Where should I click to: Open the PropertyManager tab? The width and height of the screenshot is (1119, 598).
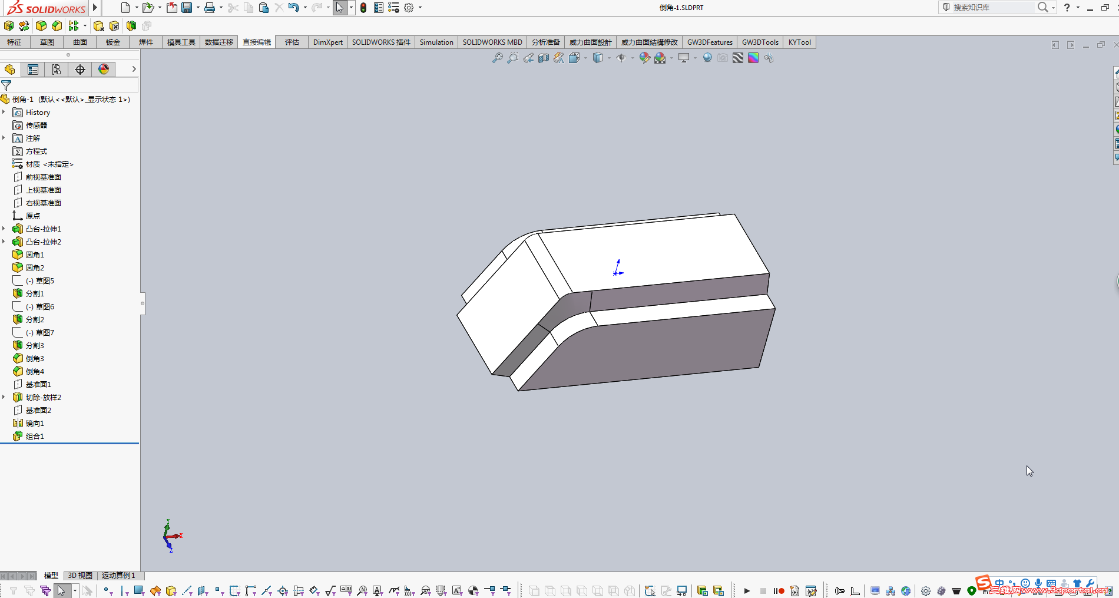click(x=33, y=70)
